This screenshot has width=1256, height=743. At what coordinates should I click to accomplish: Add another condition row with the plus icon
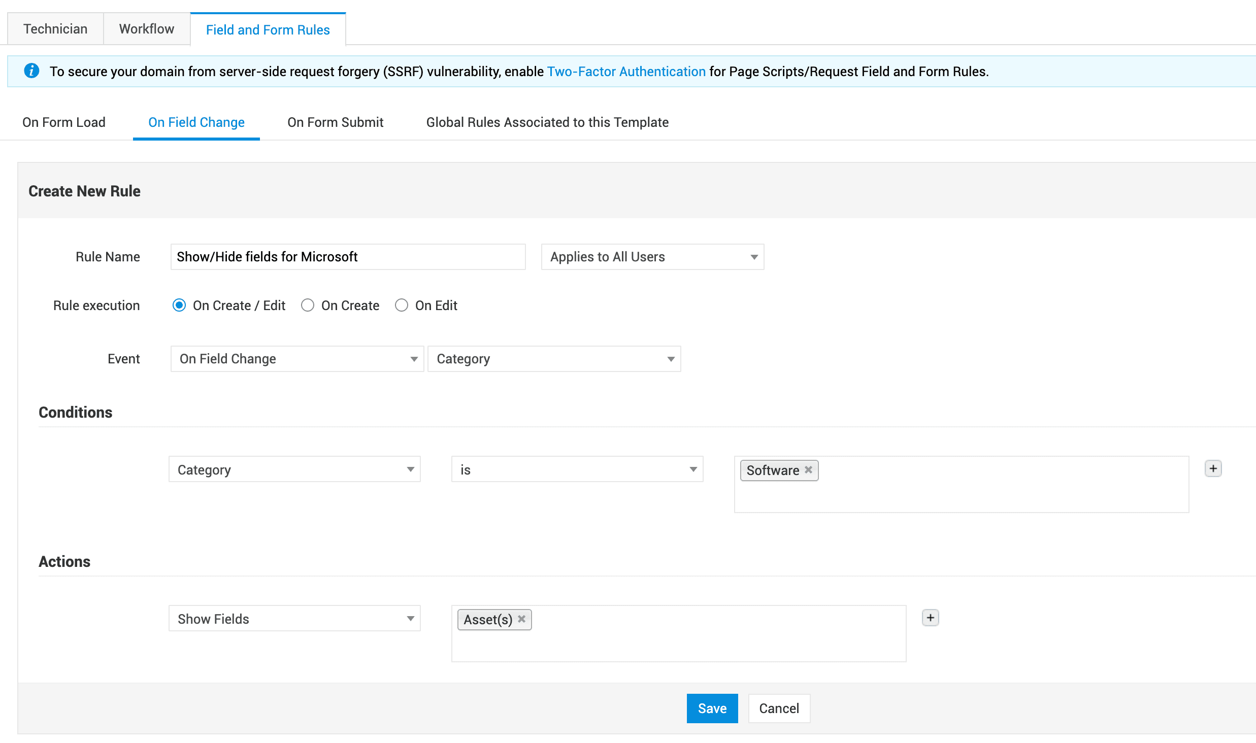coord(1213,468)
